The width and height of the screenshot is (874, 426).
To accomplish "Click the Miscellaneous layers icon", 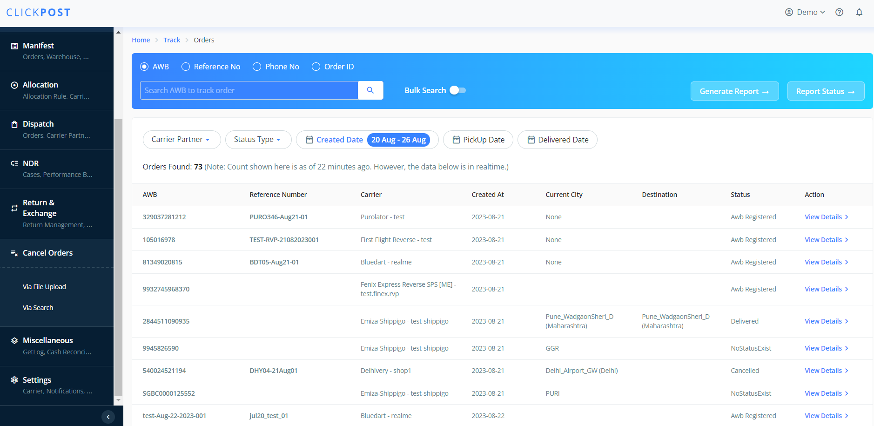I will click(x=14, y=341).
